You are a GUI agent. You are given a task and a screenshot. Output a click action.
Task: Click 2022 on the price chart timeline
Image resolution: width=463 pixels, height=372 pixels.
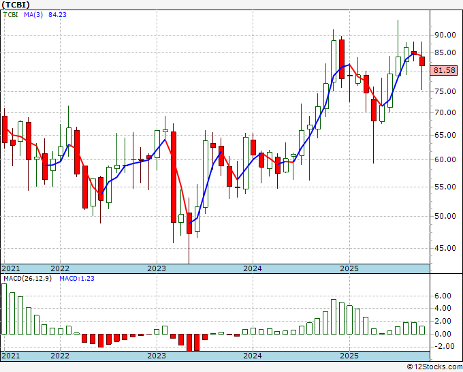[x=60, y=268]
